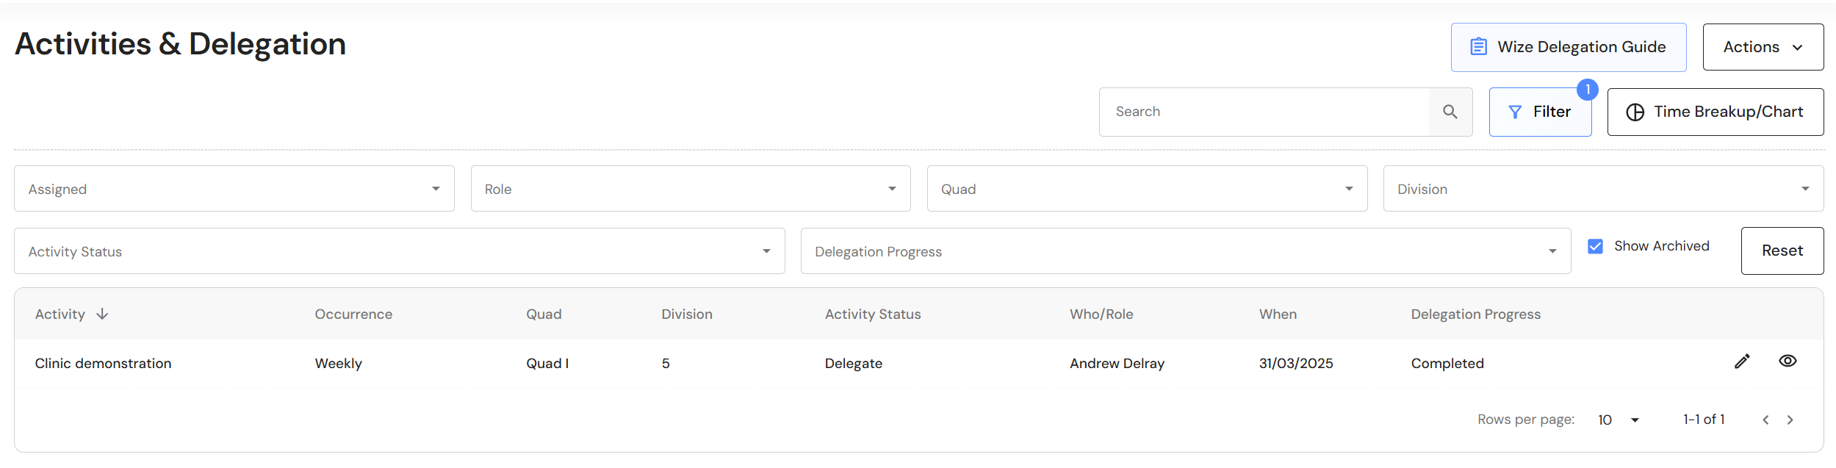This screenshot has height=468, width=1836.
Task: Expand the Delegation Progress dropdown
Action: coord(1185,251)
